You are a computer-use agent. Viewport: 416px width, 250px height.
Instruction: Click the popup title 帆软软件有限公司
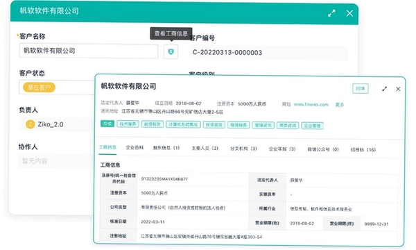tap(128, 86)
